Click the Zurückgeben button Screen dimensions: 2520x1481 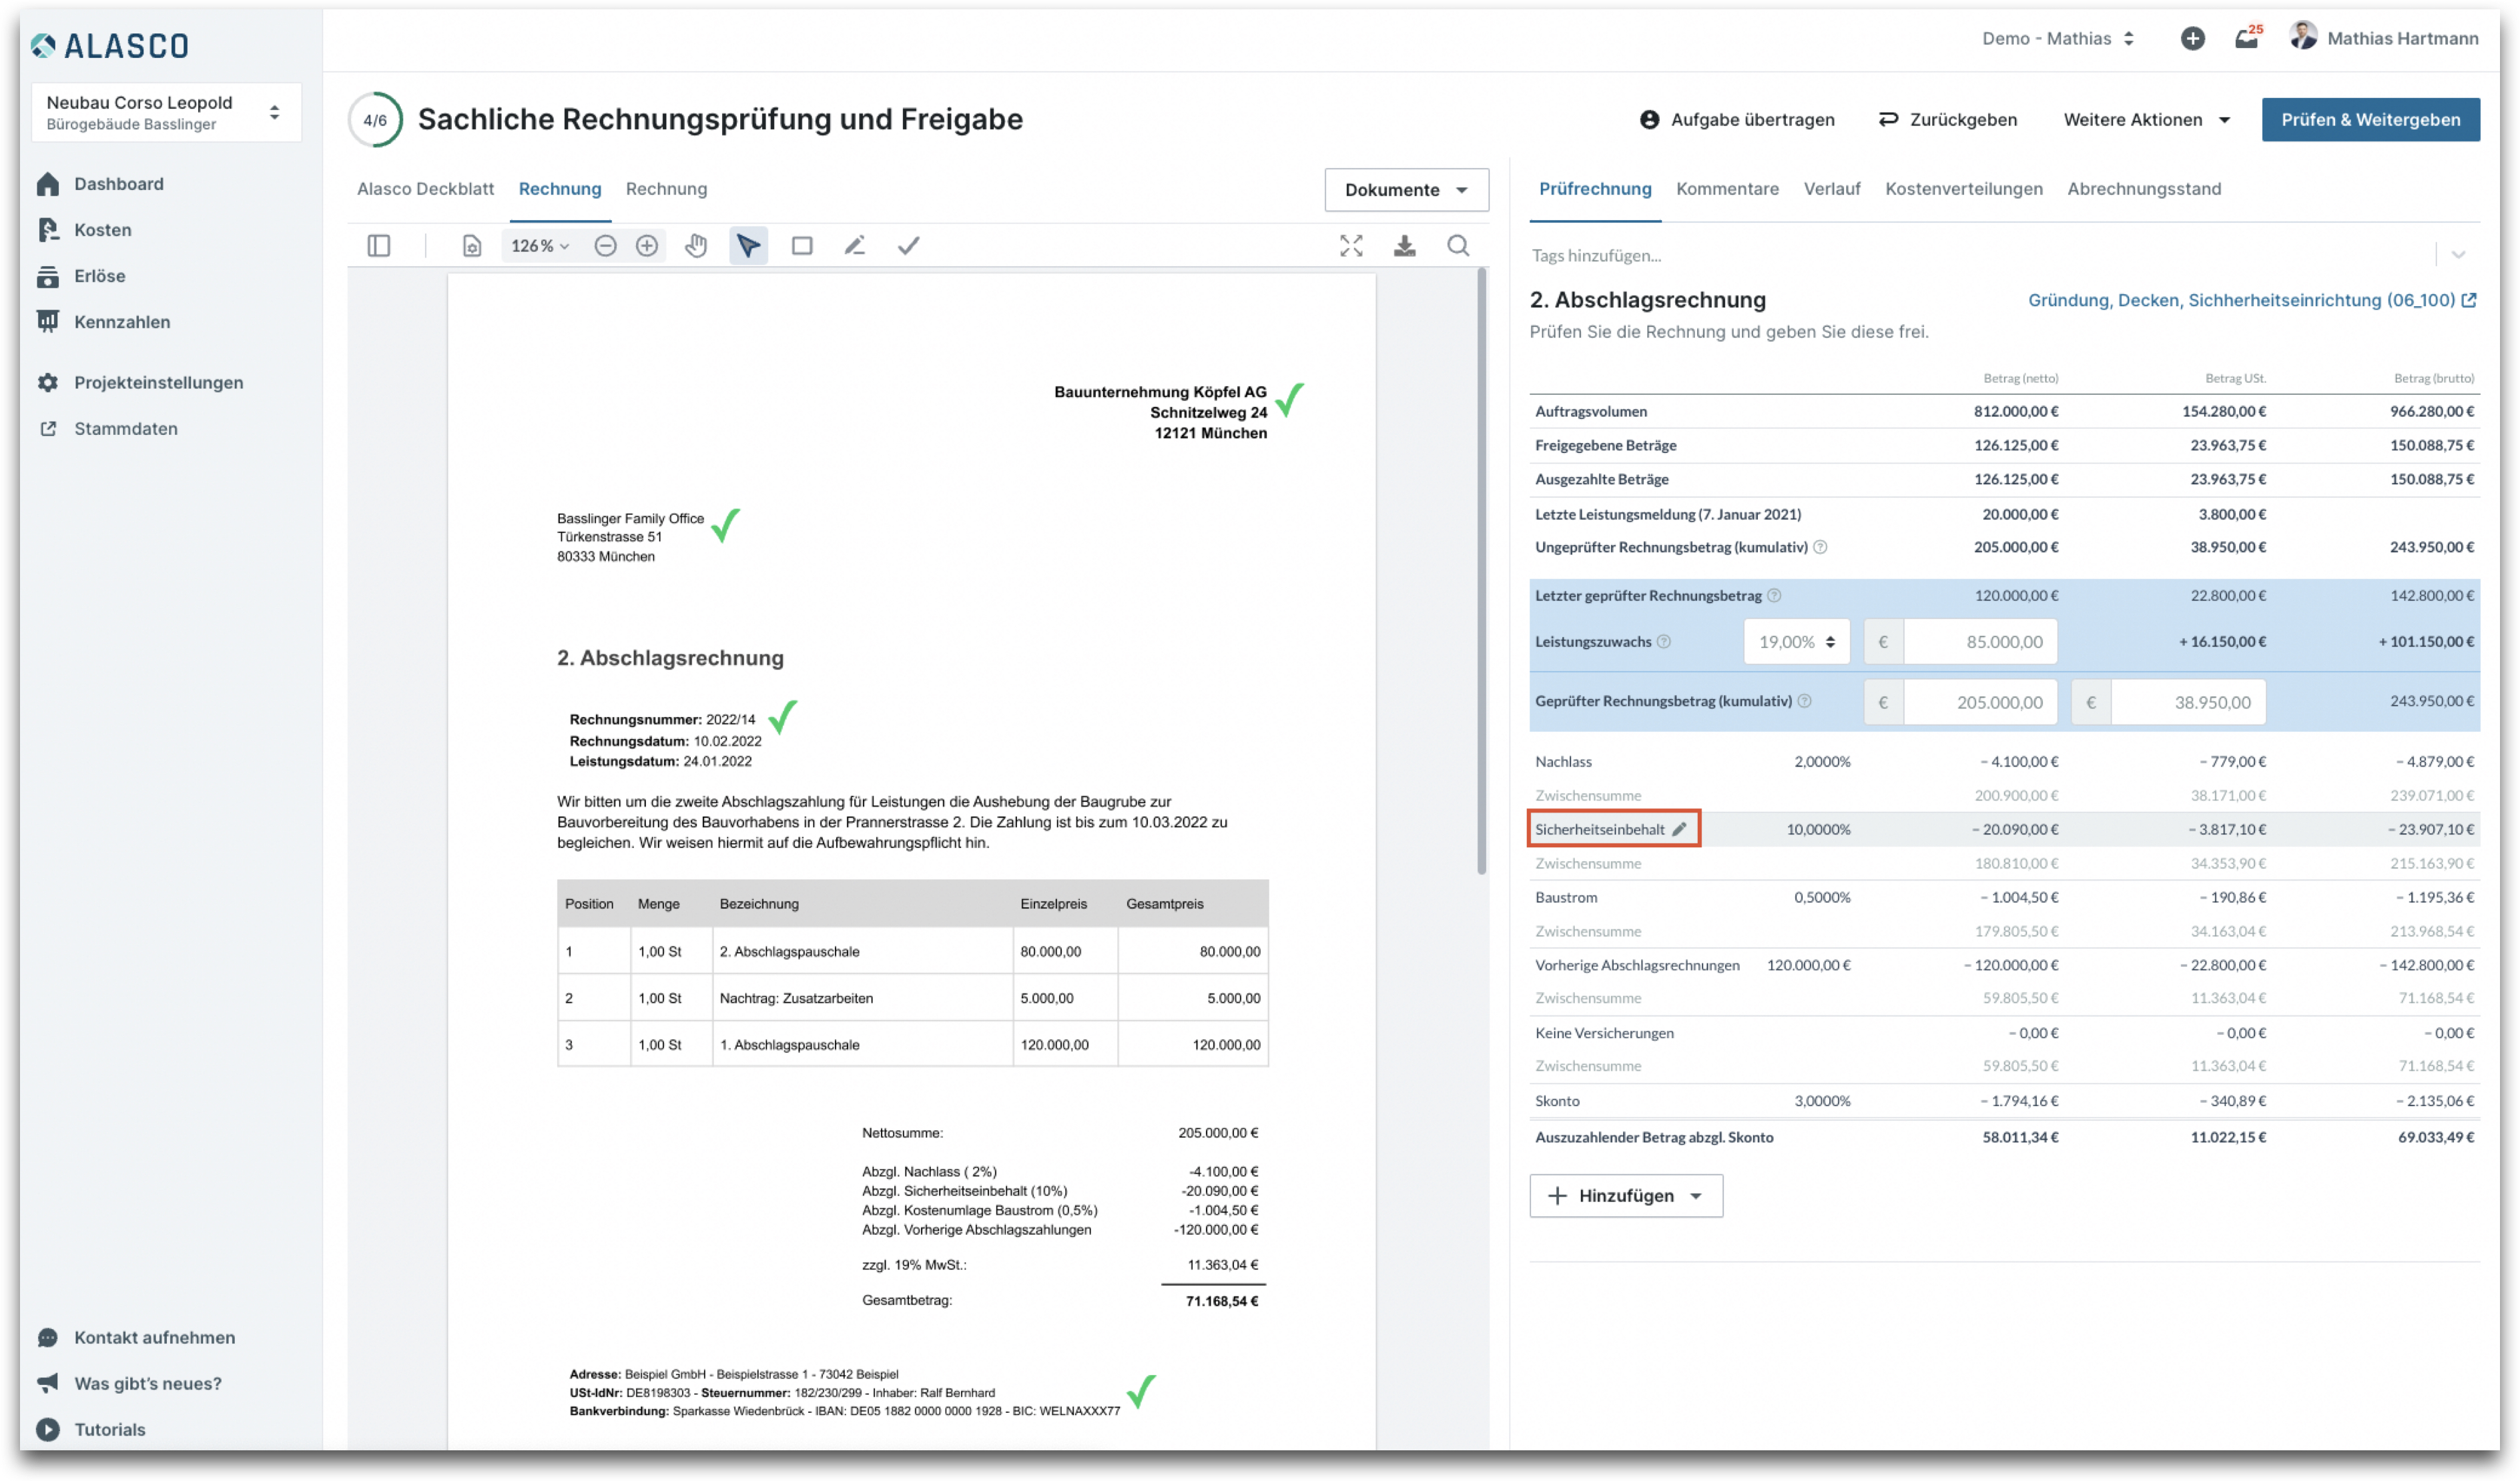[x=1947, y=120]
